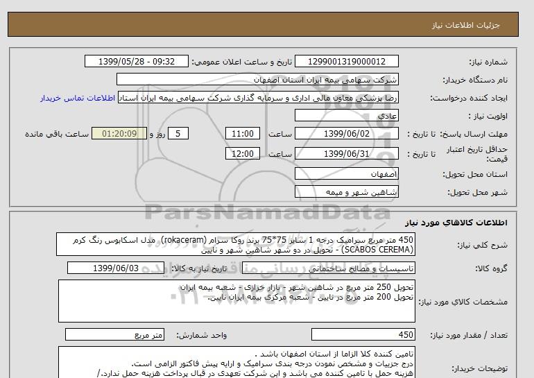Click the response deadline date 1399/06/02
Image resolution: width=534 pixels, height=378 pixels.
coord(346,133)
